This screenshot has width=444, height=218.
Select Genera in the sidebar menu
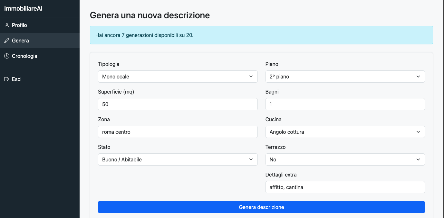tap(20, 41)
